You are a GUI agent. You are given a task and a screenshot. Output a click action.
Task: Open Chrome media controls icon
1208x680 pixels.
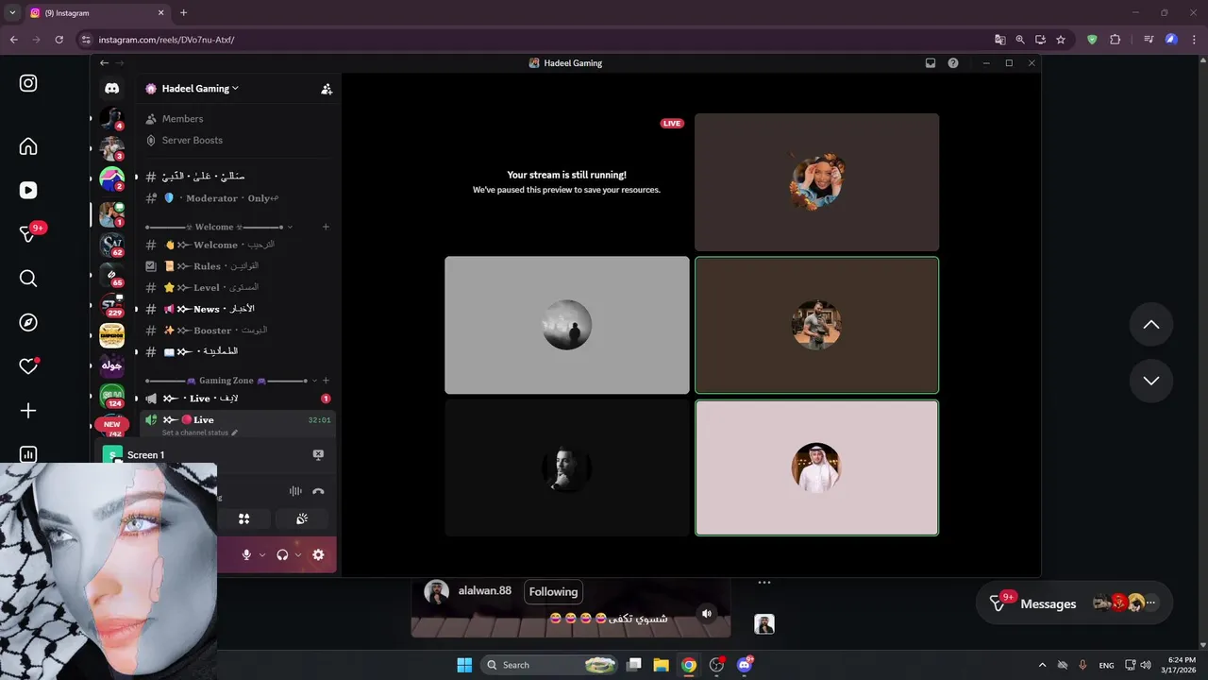[1149, 40]
